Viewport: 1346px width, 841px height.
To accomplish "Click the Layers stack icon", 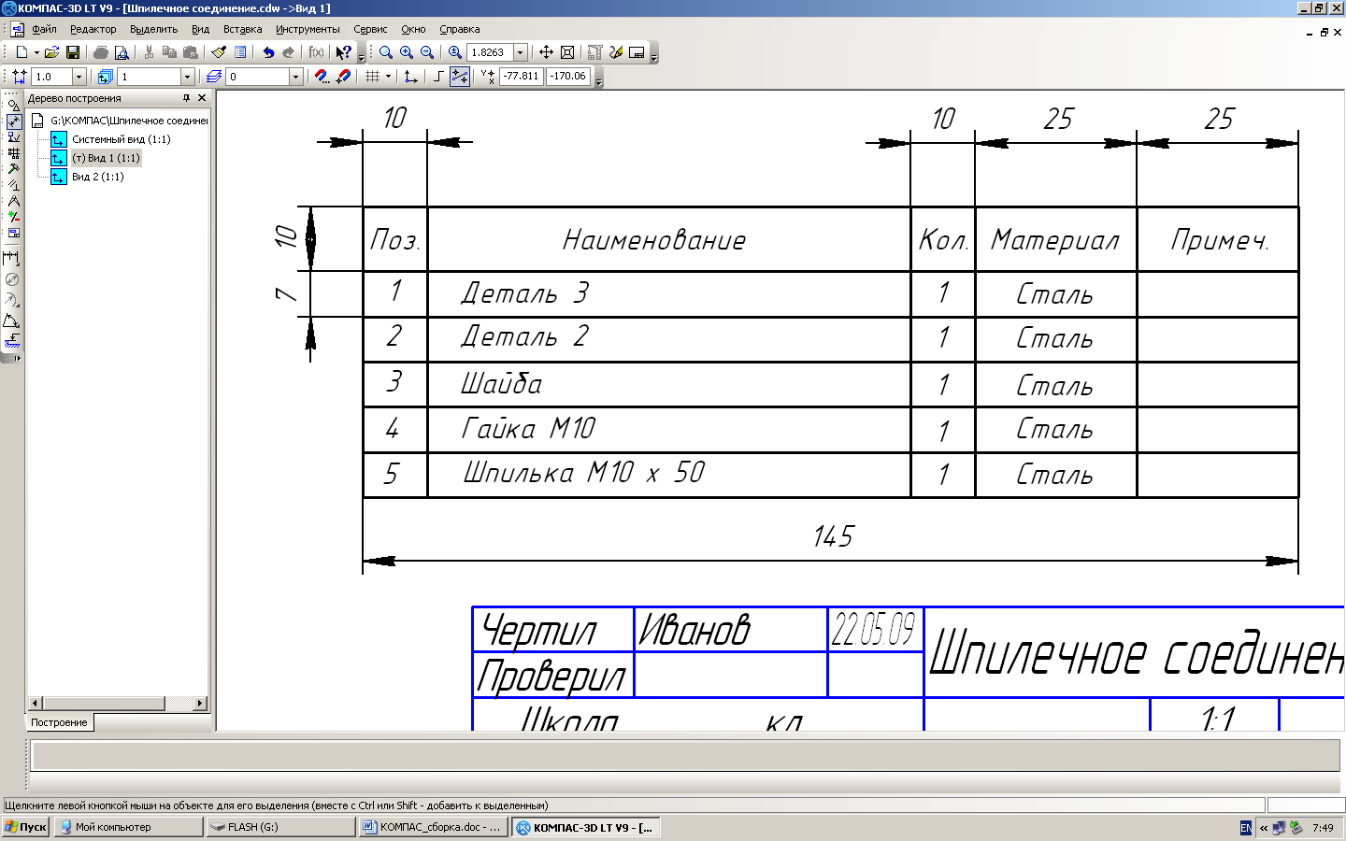I will point(214,77).
